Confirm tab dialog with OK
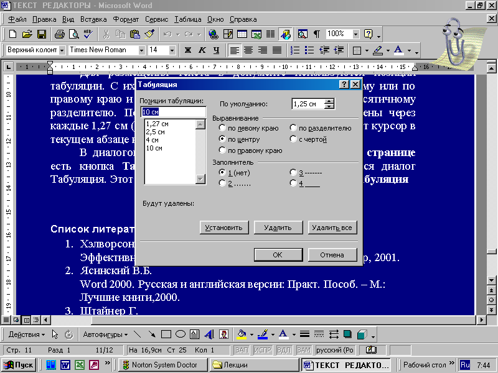Image resolution: width=498 pixels, height=373 pixels. pyautogui.click(x=278, y=255)
